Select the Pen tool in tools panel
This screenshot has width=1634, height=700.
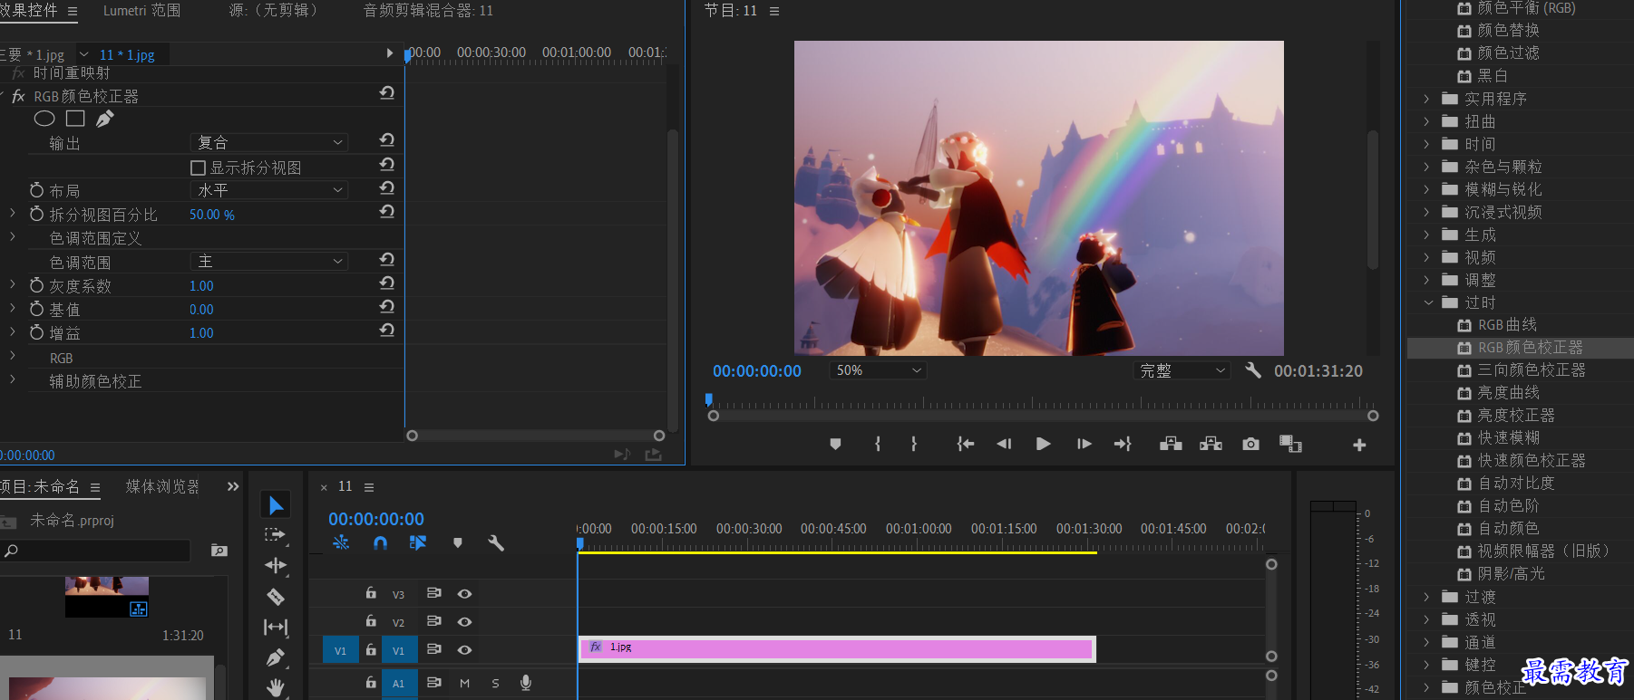[276, 657]
